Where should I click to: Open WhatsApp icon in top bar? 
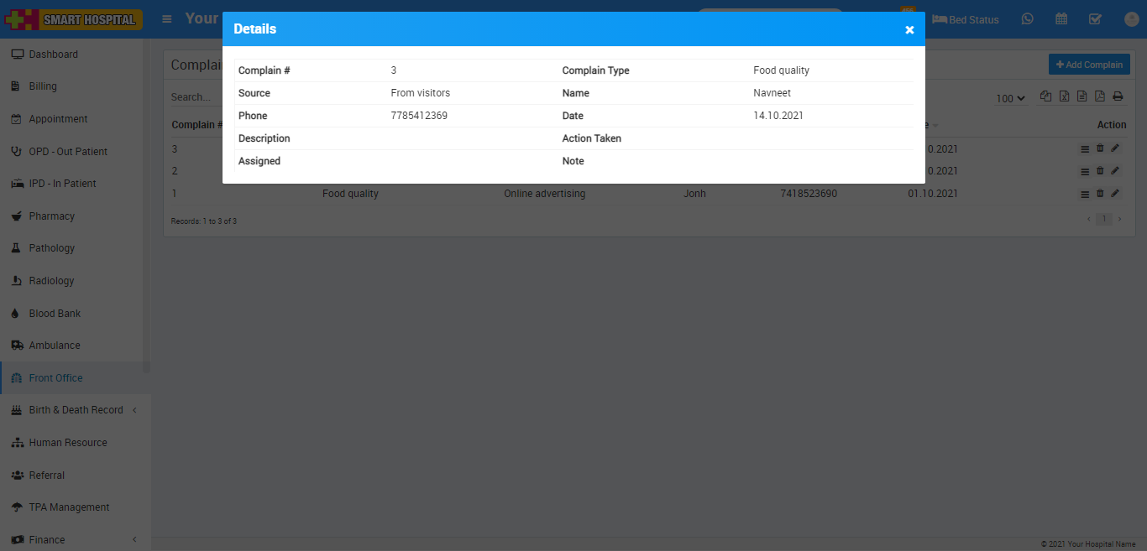1028,19
